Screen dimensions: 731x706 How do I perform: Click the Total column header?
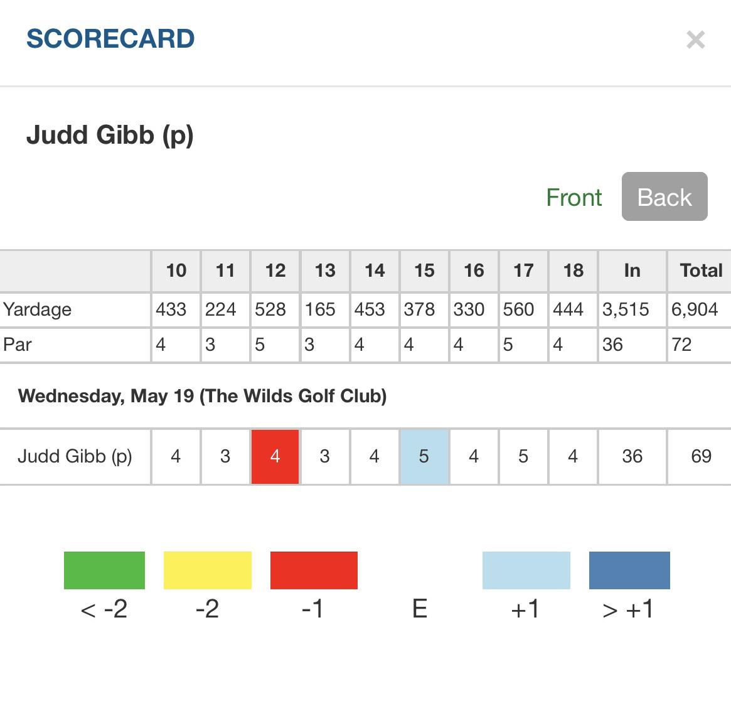pos(701,270)
